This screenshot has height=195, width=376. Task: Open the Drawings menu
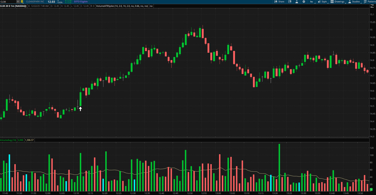[x=337, y=2]
